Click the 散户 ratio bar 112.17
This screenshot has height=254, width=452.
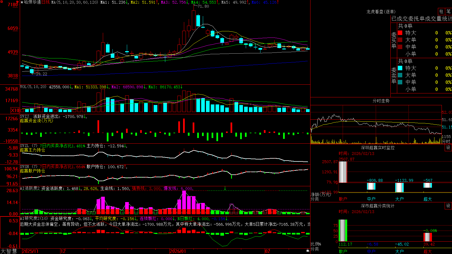point(343,231)
